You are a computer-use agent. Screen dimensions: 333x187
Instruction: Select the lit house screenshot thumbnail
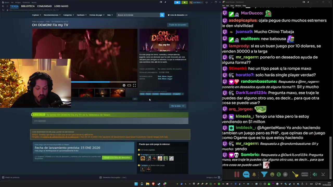(118, 93)
